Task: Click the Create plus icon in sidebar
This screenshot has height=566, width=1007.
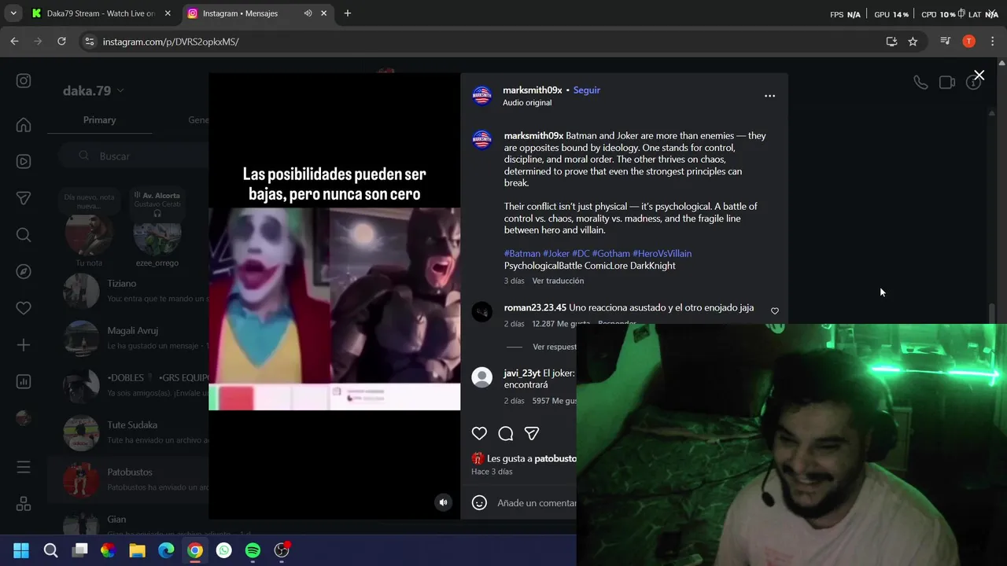Action: click(x=24, y=345)
